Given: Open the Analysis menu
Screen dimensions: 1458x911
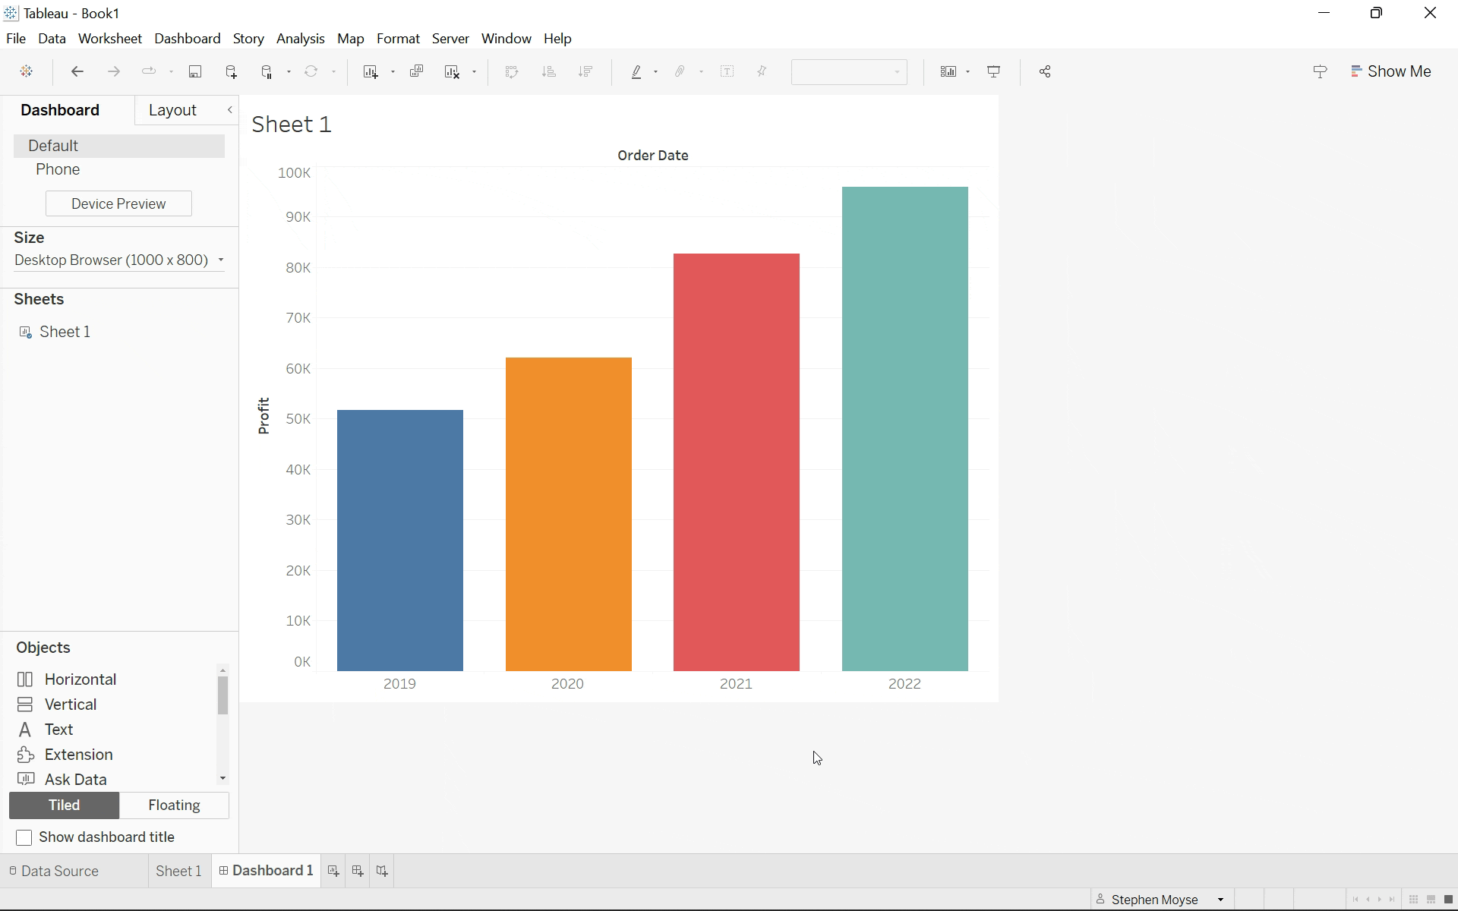Looking at the screenshot, I should pyautogui.click(x=300, y=39).
